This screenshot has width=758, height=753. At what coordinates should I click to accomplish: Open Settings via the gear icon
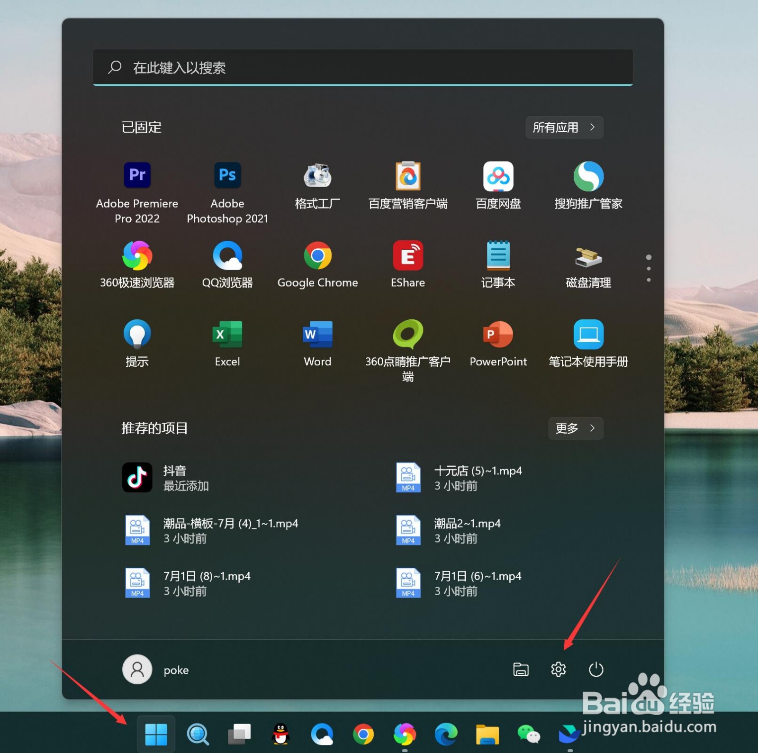(559, 670)
